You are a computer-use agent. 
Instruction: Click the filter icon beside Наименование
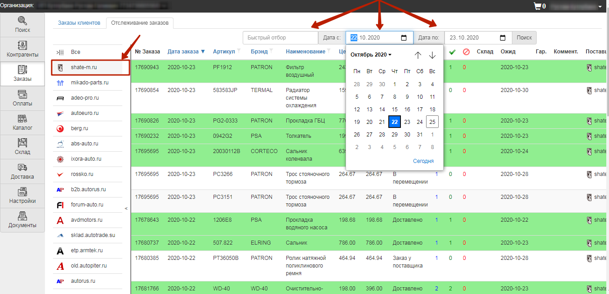coord(329,51)
